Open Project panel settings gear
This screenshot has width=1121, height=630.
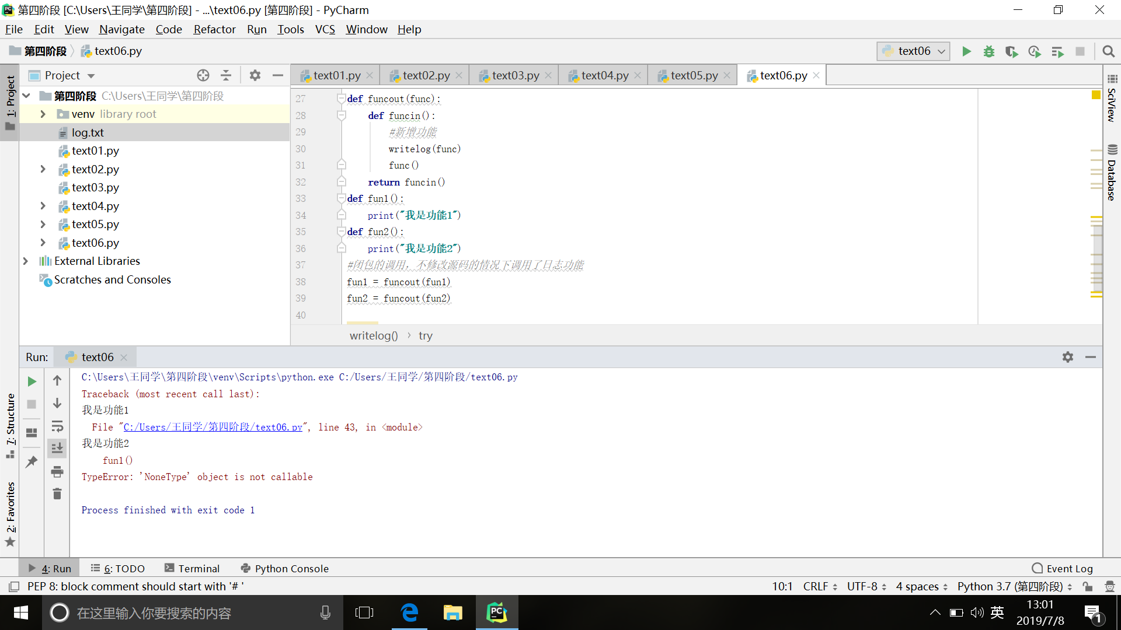(255, 75)
